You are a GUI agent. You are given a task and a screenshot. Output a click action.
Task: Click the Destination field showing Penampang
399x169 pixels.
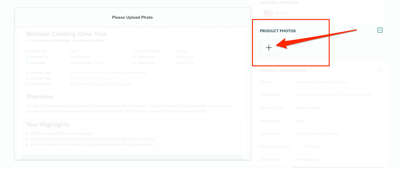tap(337, 159)
